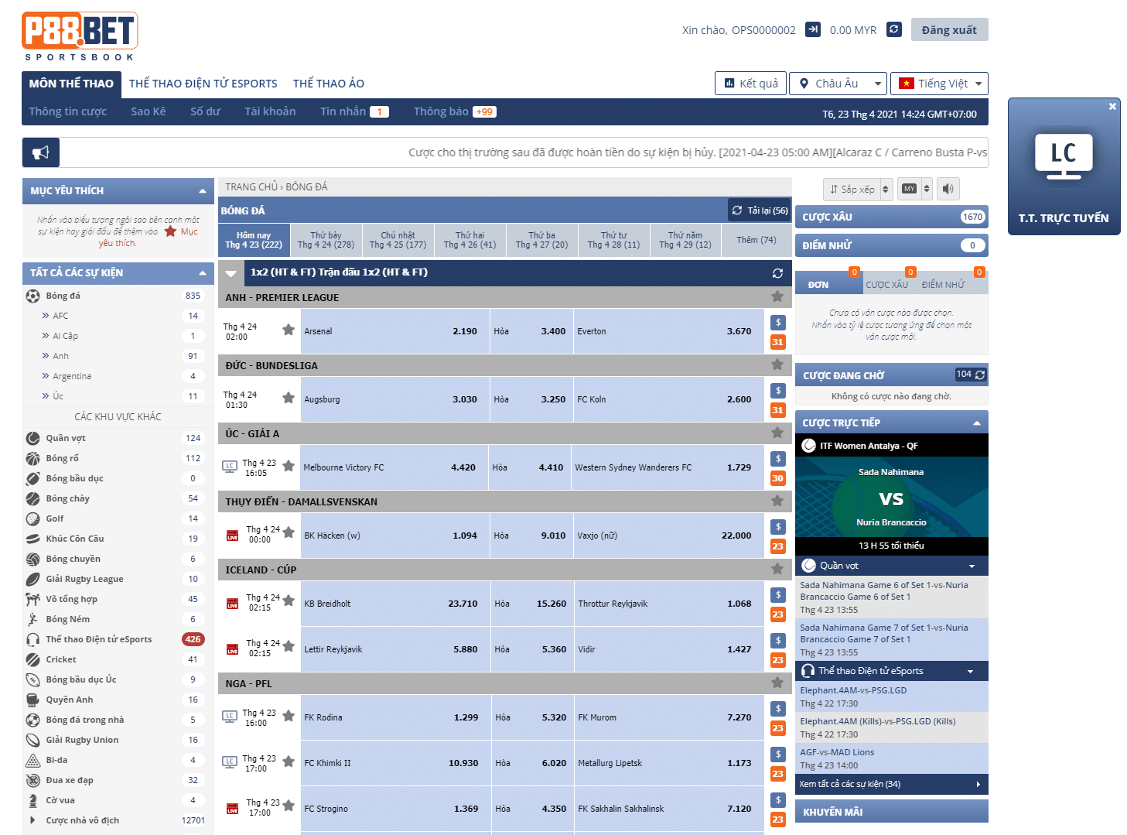Screen dimensions: 1127x835
Task: Click LC icon for FK Rodina match
Action: (230, 717)
